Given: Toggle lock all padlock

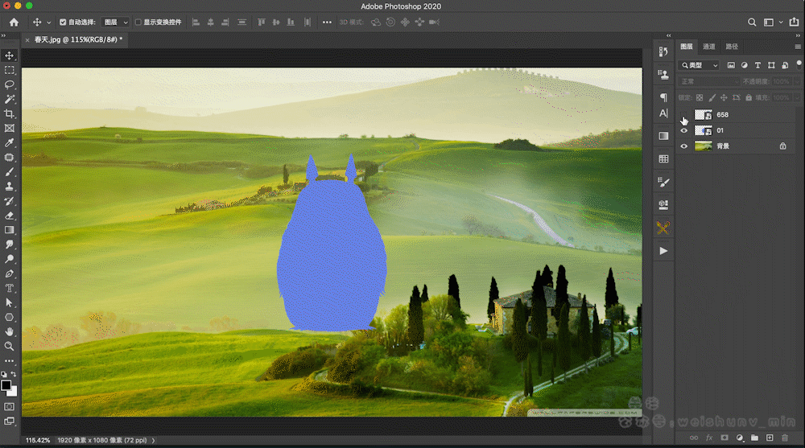Looking at the screenshot, I should [x=749, y=97].
